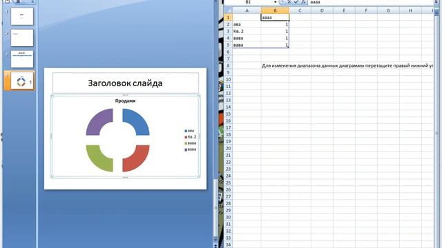Screen dimensions: 442x248
Task: Select slide 4 thumbnail with the donut chart
Action: pos(22,81)
